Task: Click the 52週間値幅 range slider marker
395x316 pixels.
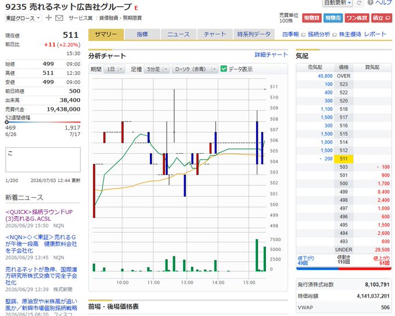Action: (7, 122)
